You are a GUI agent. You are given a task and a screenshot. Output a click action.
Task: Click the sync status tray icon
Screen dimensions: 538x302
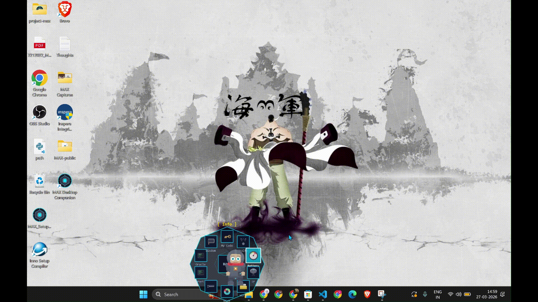414,294
